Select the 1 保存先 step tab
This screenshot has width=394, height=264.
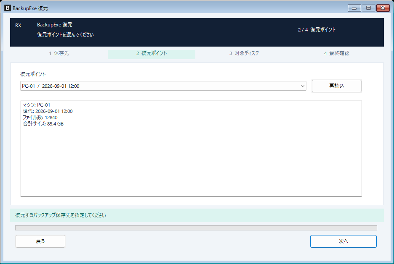tap(59, 53)
